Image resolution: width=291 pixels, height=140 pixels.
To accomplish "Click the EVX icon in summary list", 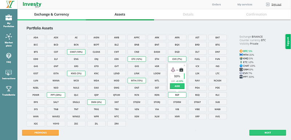I will pos(241,73).
